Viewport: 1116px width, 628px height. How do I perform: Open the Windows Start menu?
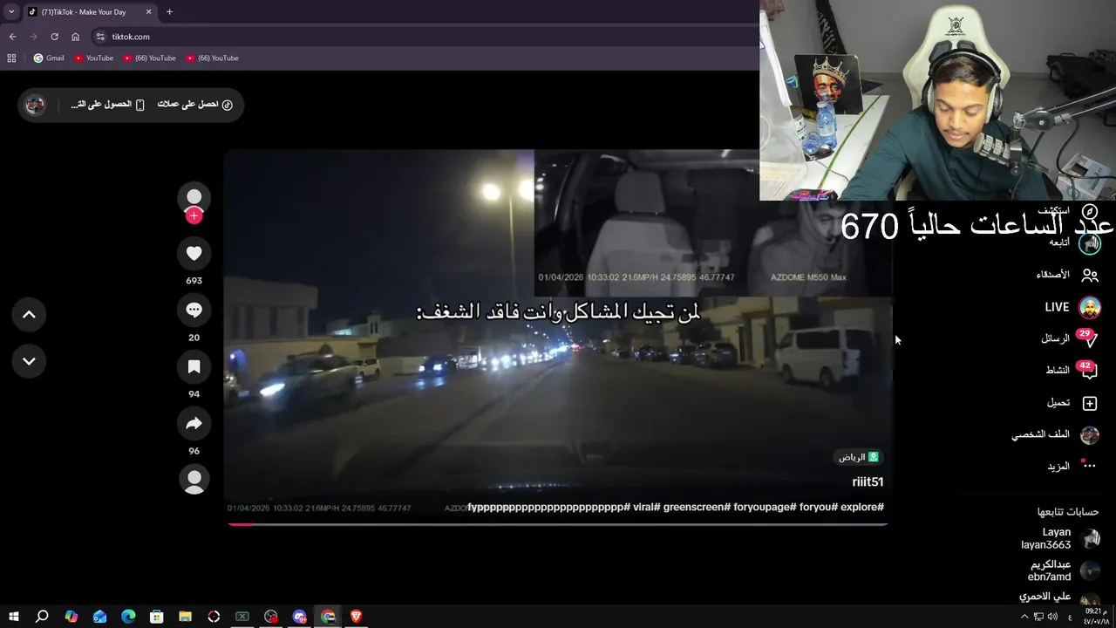[x=13, y=617]
